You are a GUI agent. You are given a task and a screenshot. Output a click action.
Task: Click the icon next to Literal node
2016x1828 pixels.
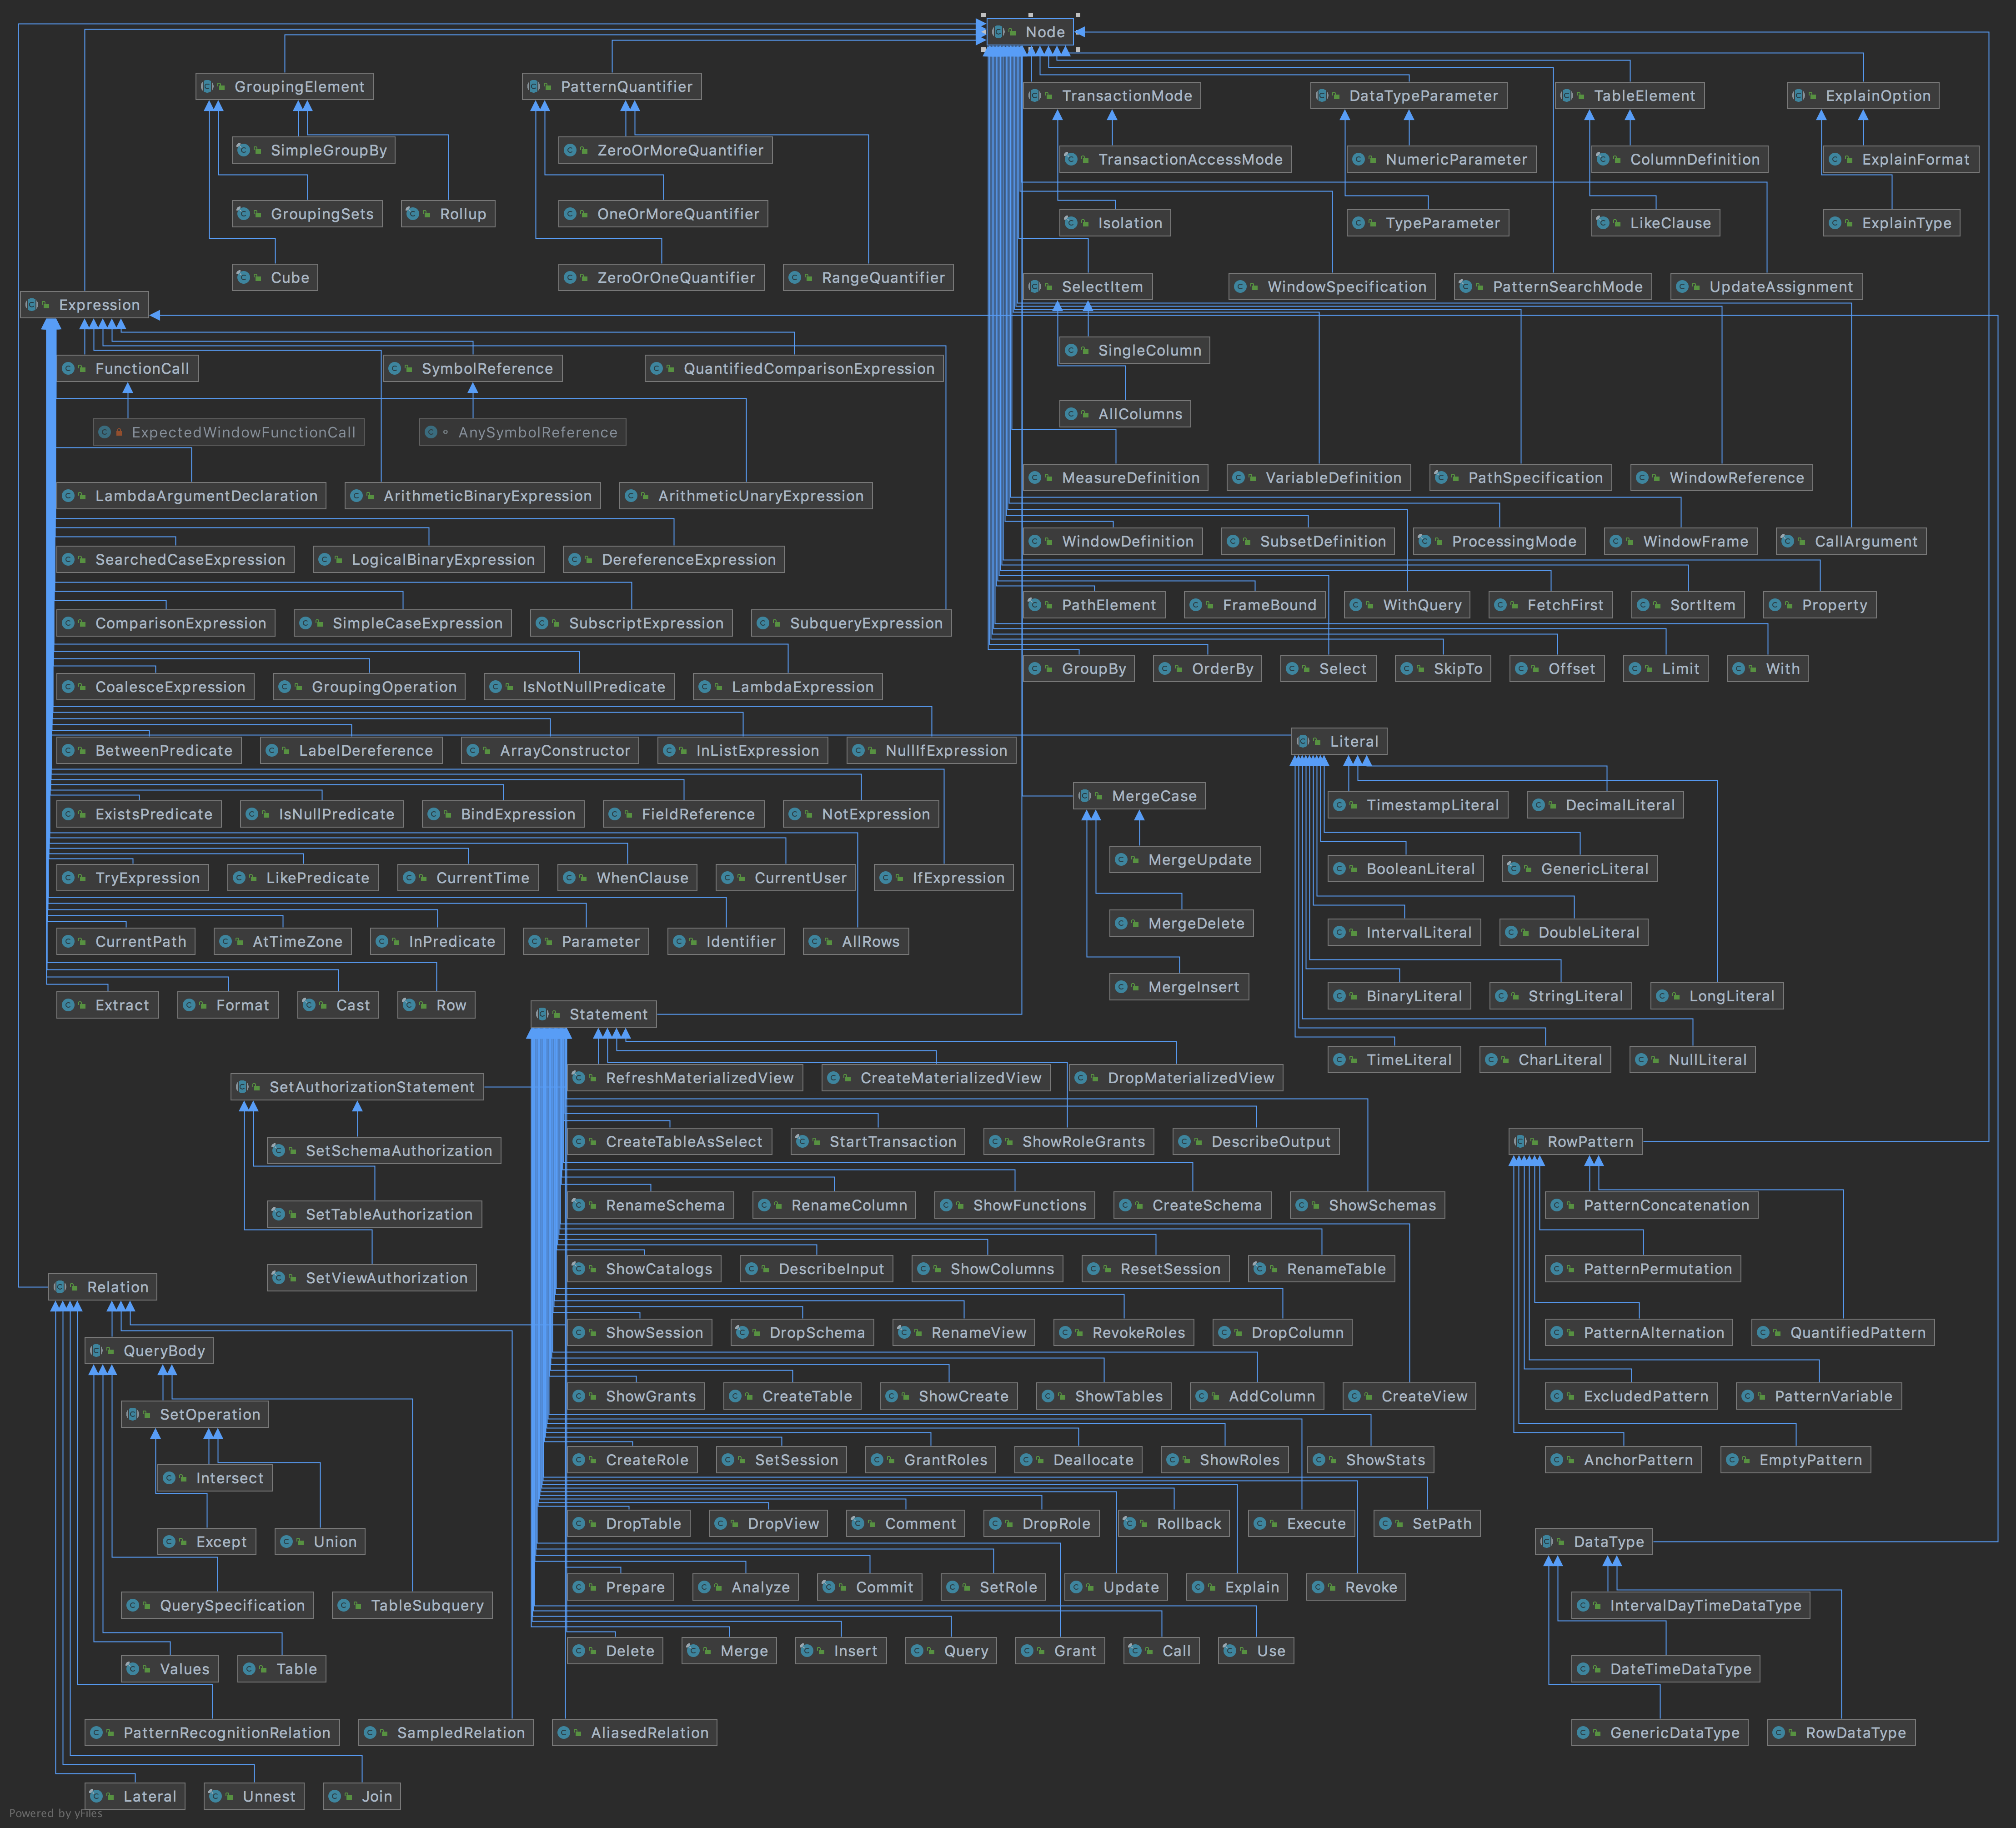(1303, 741)
